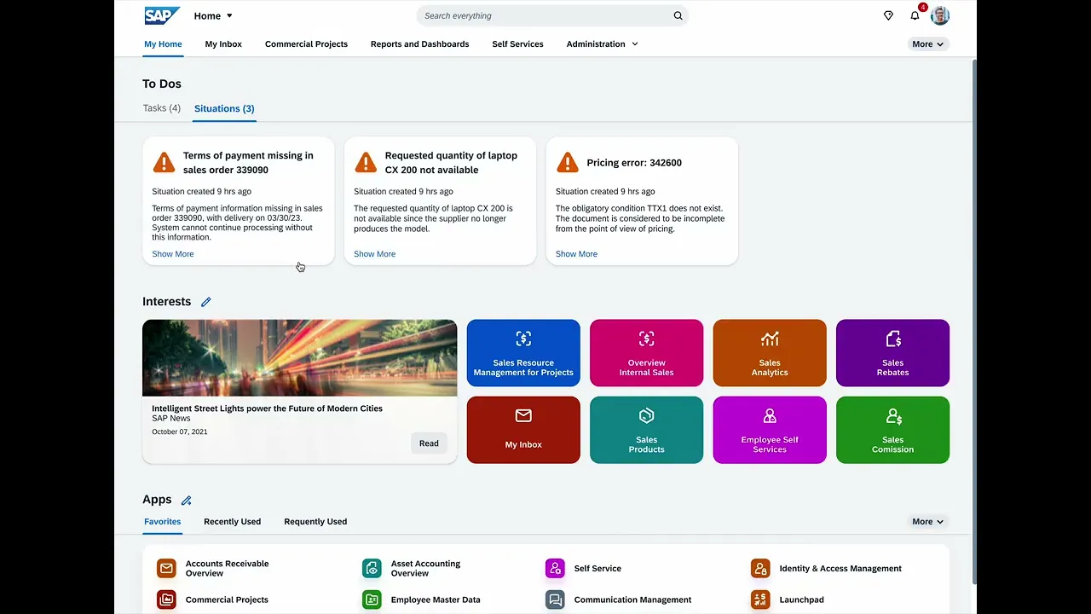The width and height of the screenshot is (1091, 614).
Task: Switch to the Recently Used tab
Action: click(232, 521)
